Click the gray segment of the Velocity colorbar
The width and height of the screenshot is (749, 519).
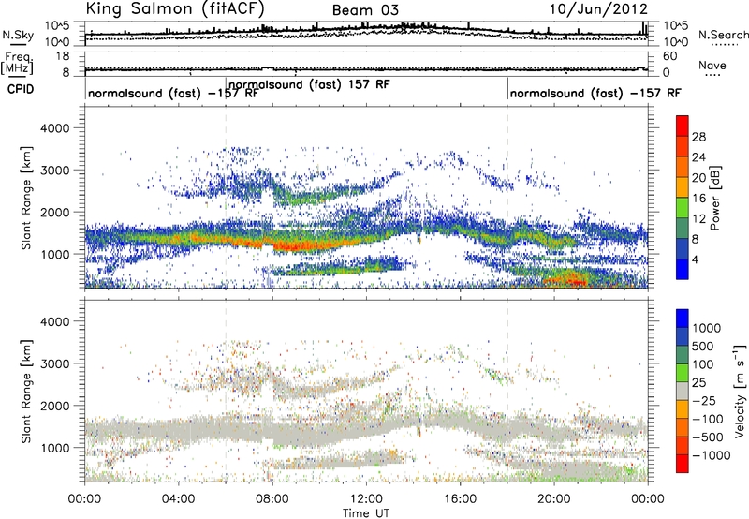coord(683,391)
